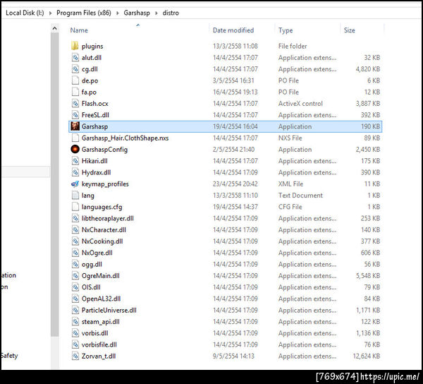Select the ParticleUniverse.dll file name

tap(109, 311)
